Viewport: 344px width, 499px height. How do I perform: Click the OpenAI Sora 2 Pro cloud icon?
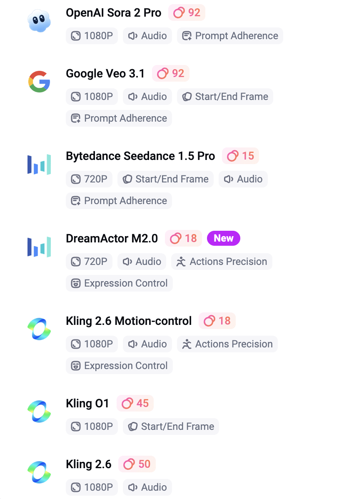pos(39,21)
